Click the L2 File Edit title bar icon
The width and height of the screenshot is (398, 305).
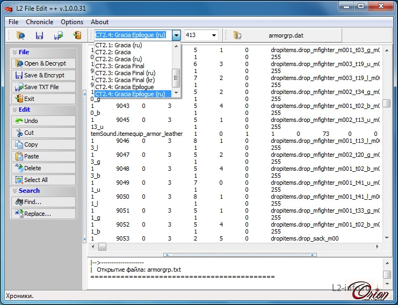point(9,9)
